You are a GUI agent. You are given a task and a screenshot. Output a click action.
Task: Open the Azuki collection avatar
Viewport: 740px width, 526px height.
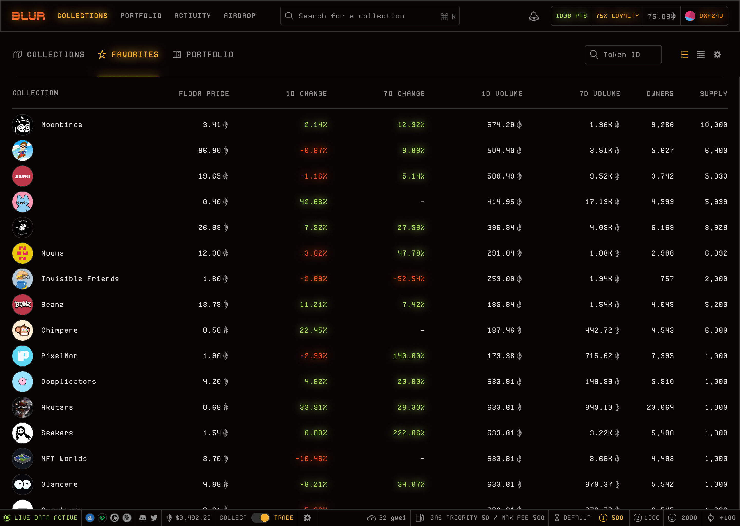click(x=23, y=176)
